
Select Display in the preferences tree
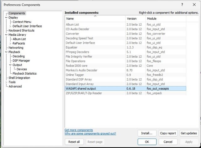click(x=13, y=18)
